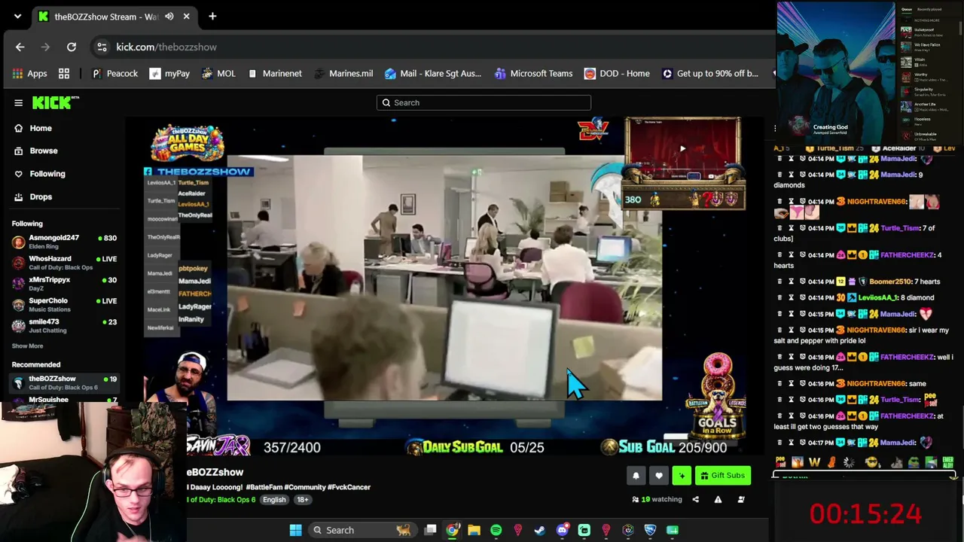Screen dimensions: 964x542
Task: Open Steam from taskbar
Action: pyautogui.click(x=540, y=531)
